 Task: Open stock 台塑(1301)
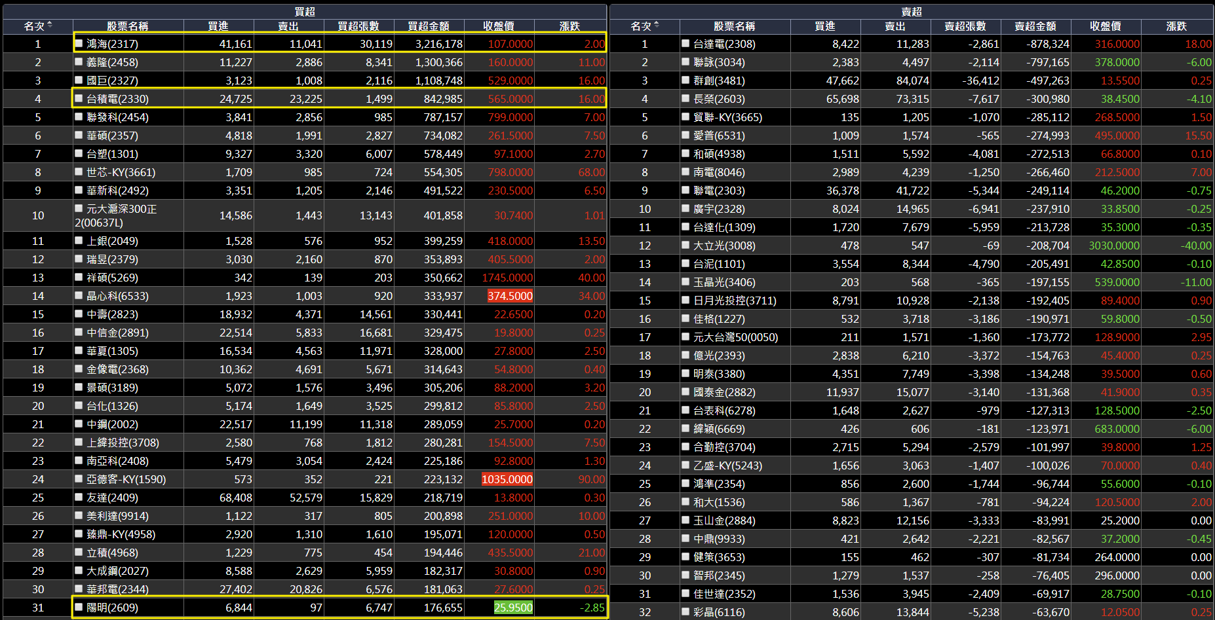click(x=112, y=154)
